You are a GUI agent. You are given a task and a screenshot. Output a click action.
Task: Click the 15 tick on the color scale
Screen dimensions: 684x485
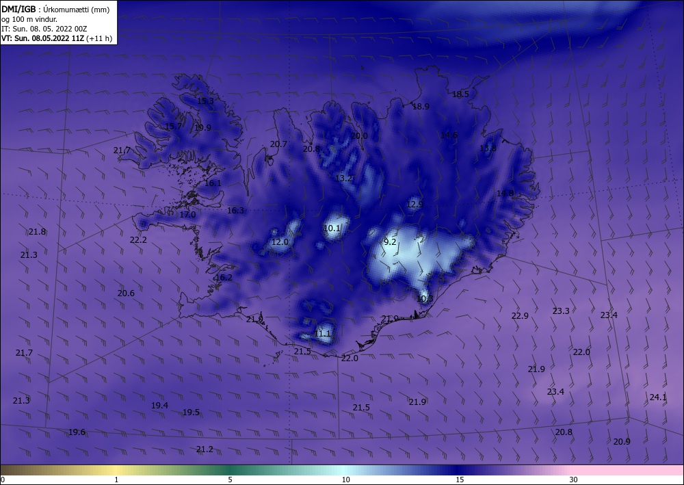[x=460, y=480]
